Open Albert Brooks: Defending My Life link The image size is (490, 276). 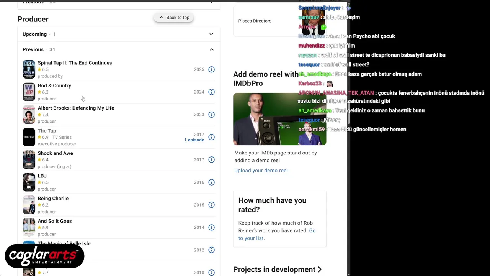pos(76,108)
